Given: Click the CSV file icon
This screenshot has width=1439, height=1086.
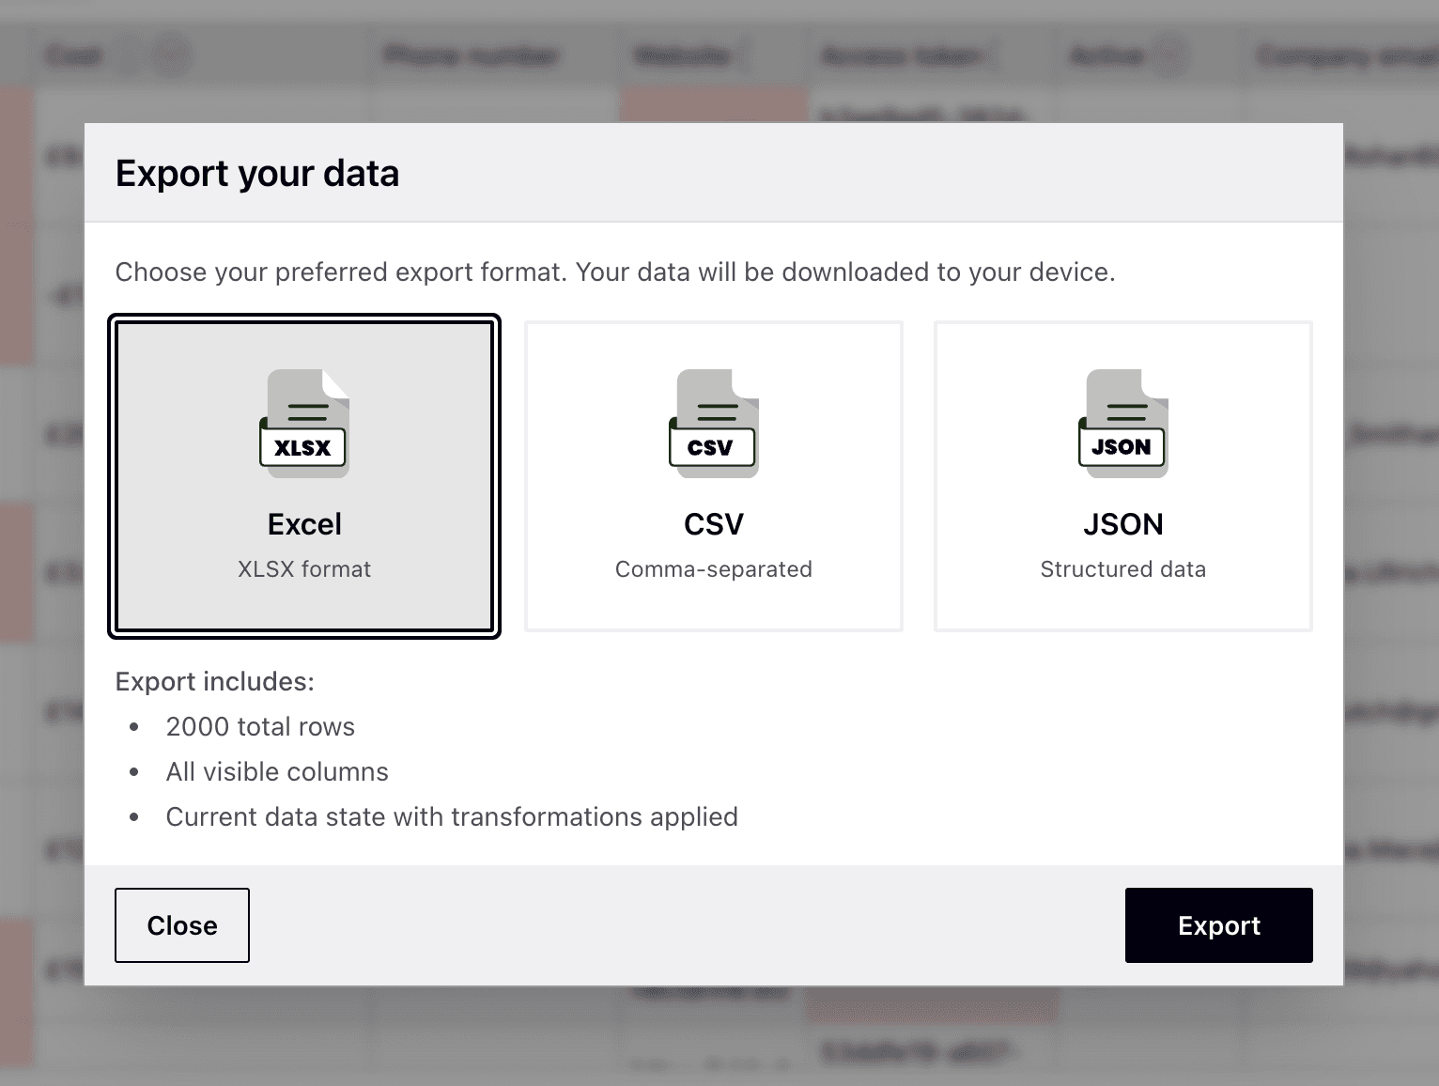Looking at the screenshot, I should click(x=713, y=422).
